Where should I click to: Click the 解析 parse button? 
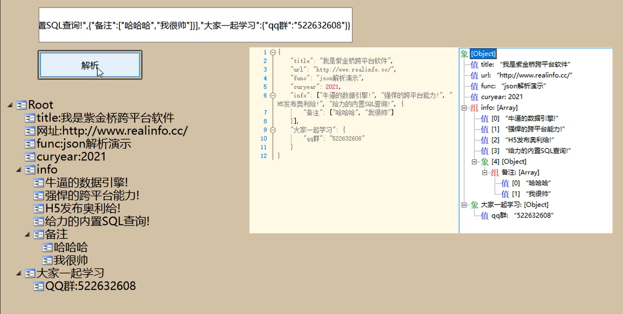(90, 65)
